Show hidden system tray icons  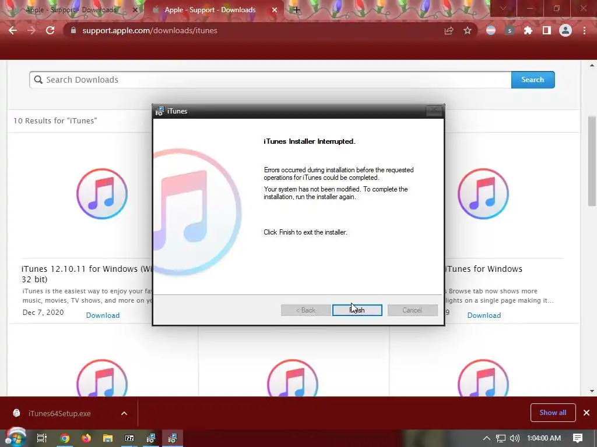point(486,438)
